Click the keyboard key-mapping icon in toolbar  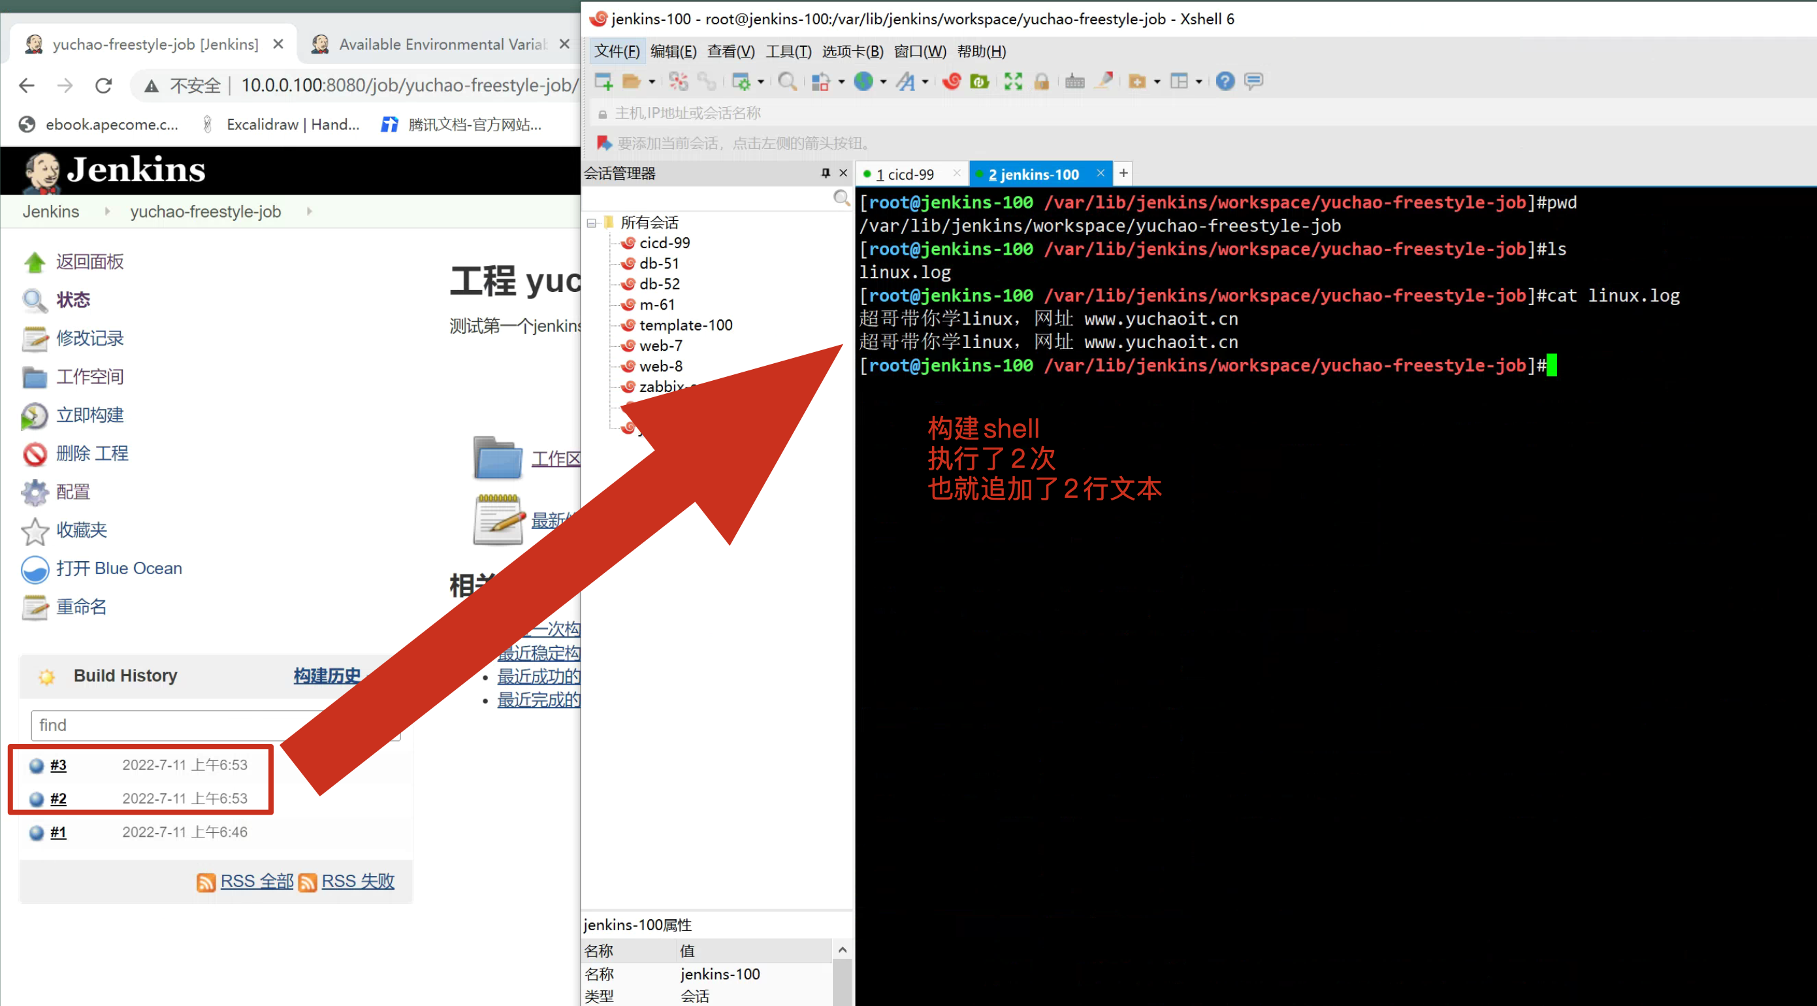click(x=1074, y=81)
